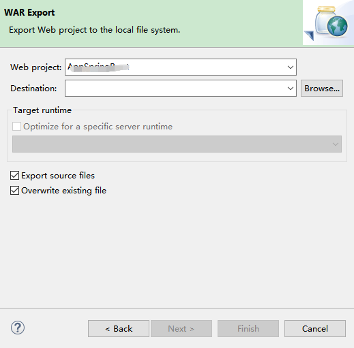This screenshot has height=348, width=354.
Task: Click the WAR Export dialog title
Action: point(29,12)
